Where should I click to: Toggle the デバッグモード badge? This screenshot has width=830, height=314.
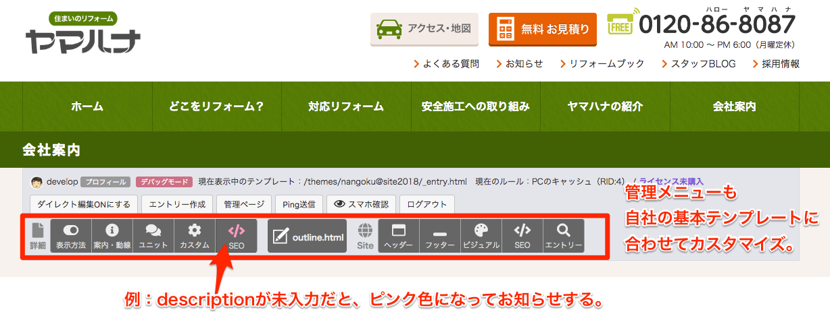[x=164, y=182]
